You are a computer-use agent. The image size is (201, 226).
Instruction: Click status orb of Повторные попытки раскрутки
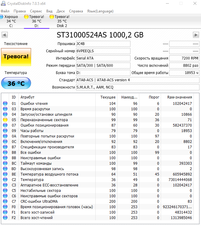[x=5, y=136]
